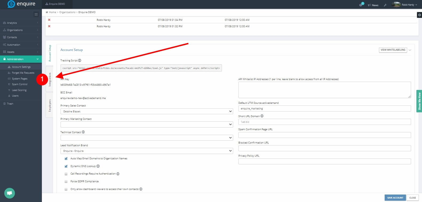
Task: Click the Assets grid icon
Action: click(4, 52)
